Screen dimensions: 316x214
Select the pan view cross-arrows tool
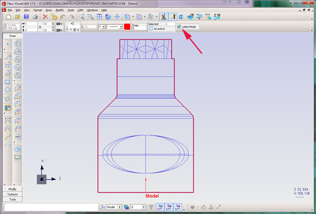click(117, 17)
